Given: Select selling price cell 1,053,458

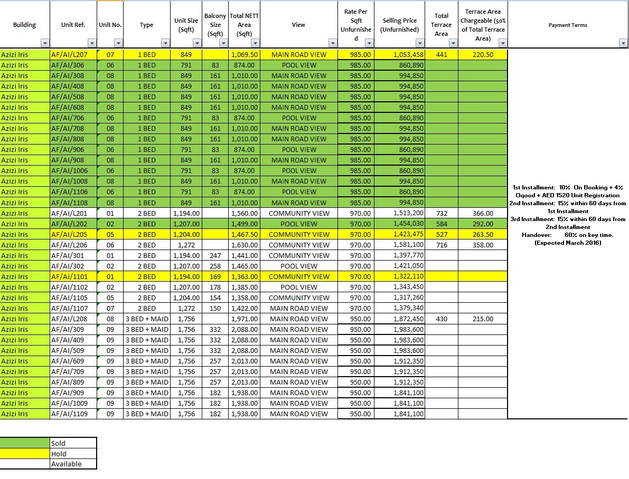Looking at the screenshot, I should coord(400,54).
